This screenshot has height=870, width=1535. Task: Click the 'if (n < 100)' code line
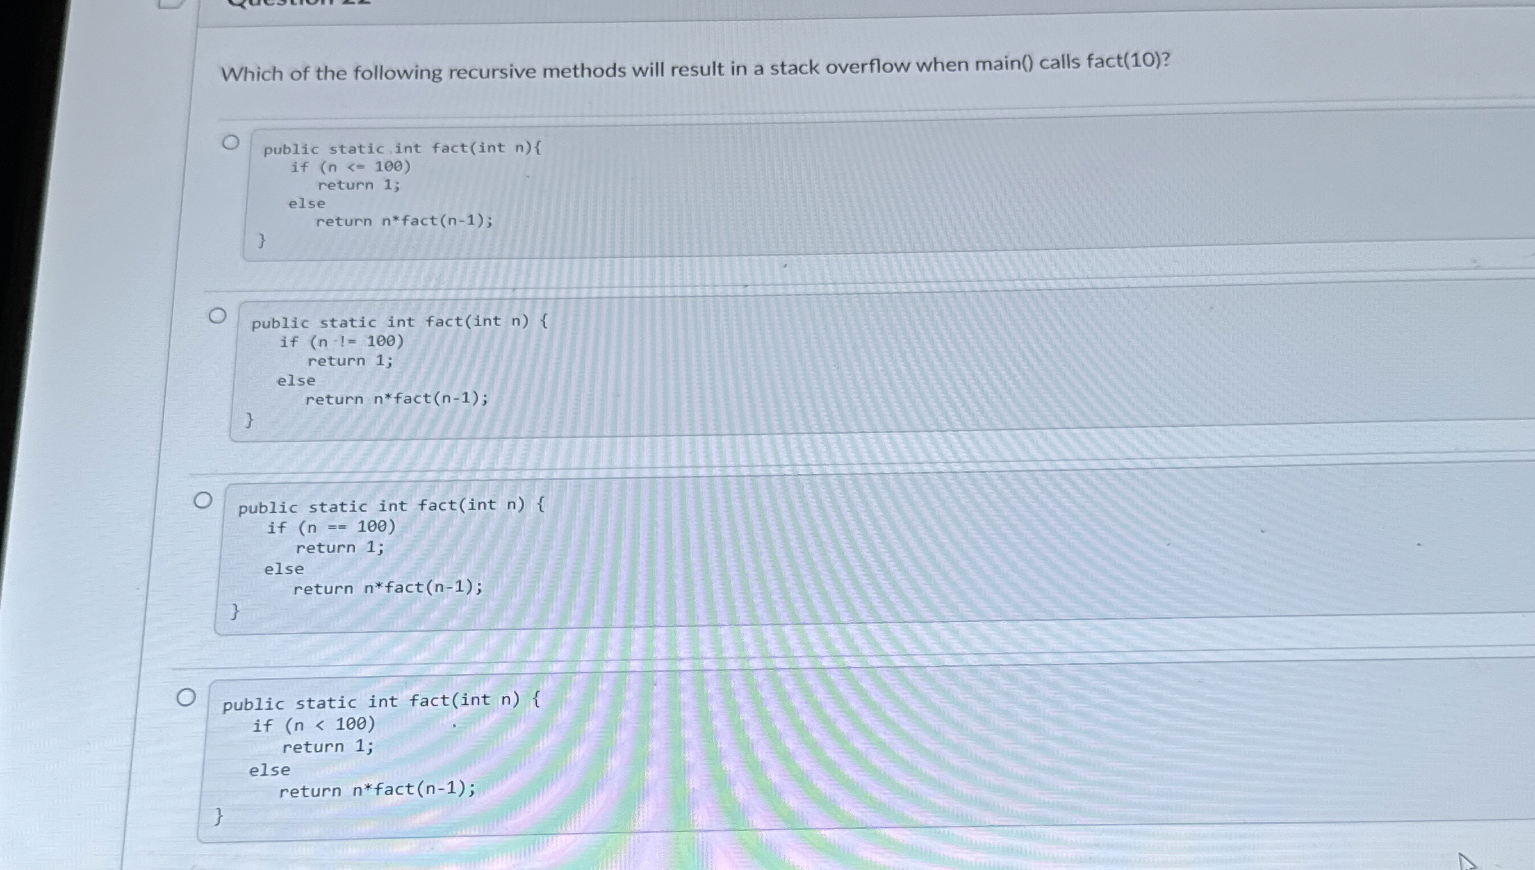[x=313, y=725]
